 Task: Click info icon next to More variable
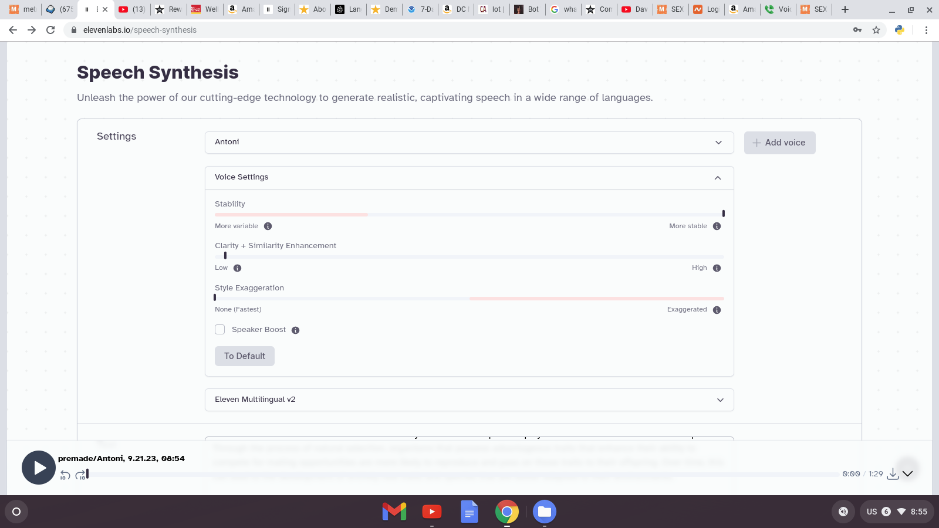268,226
